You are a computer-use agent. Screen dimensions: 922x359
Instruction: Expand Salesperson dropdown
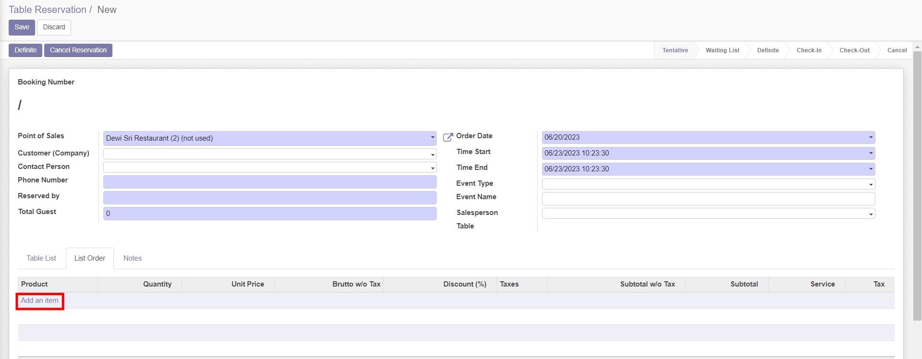(x=871, y=214)
